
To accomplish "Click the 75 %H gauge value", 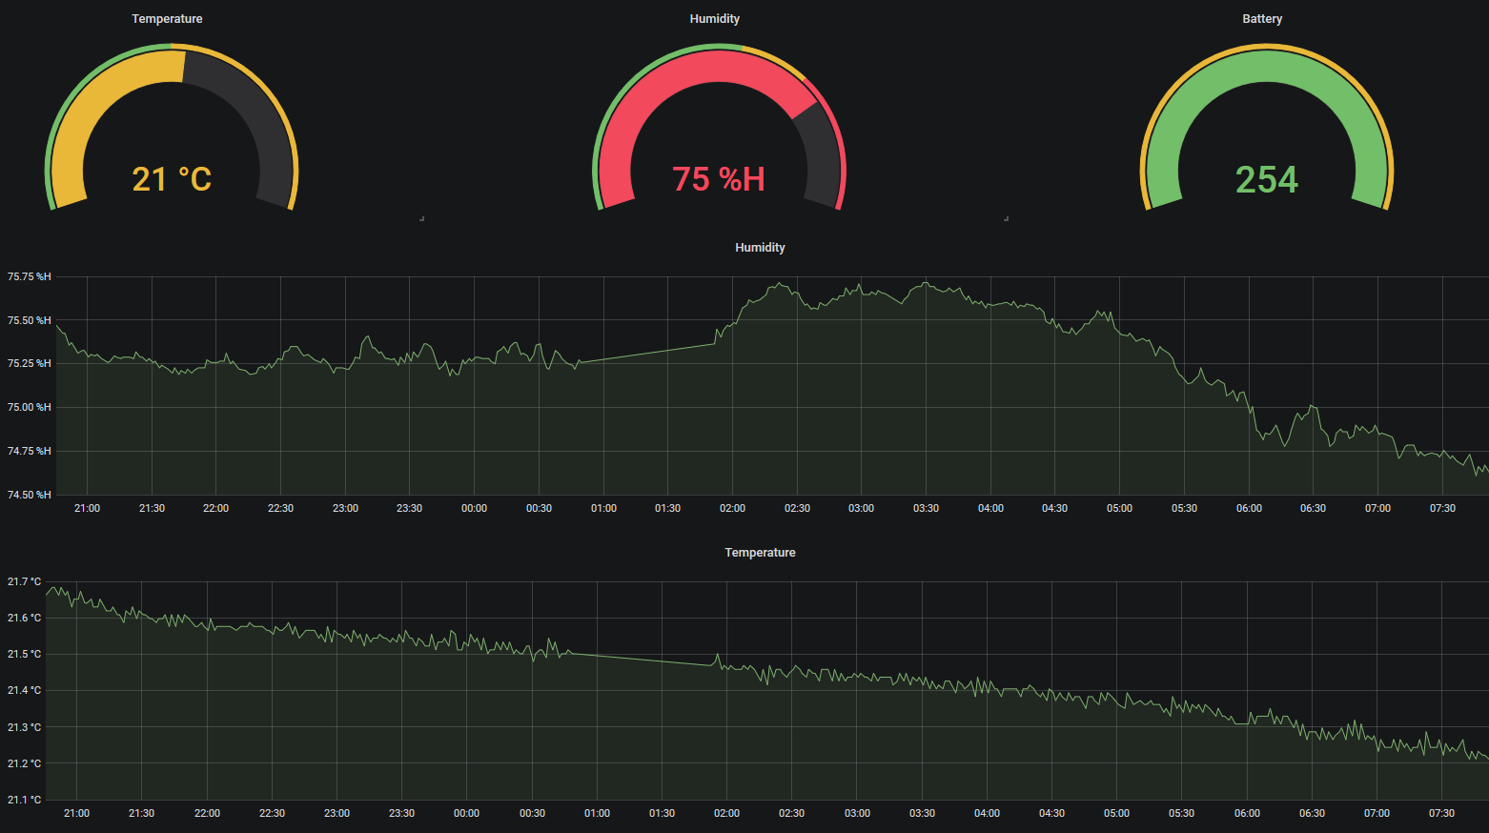I will point(719,179).
